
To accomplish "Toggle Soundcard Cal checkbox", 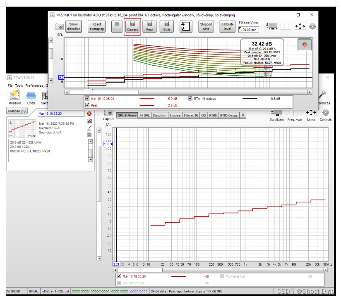I will coord(119,283).
